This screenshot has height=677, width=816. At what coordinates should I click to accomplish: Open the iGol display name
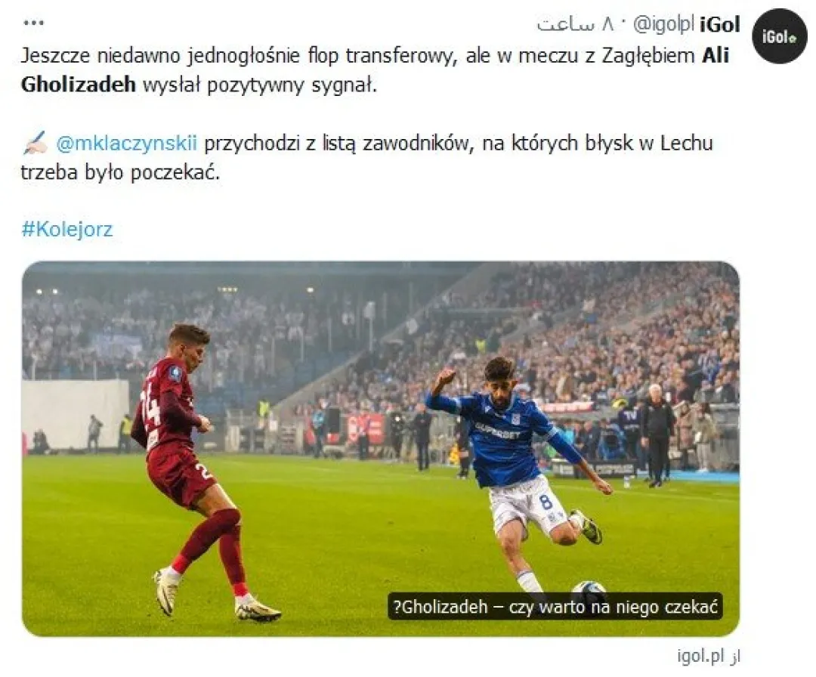720,24
